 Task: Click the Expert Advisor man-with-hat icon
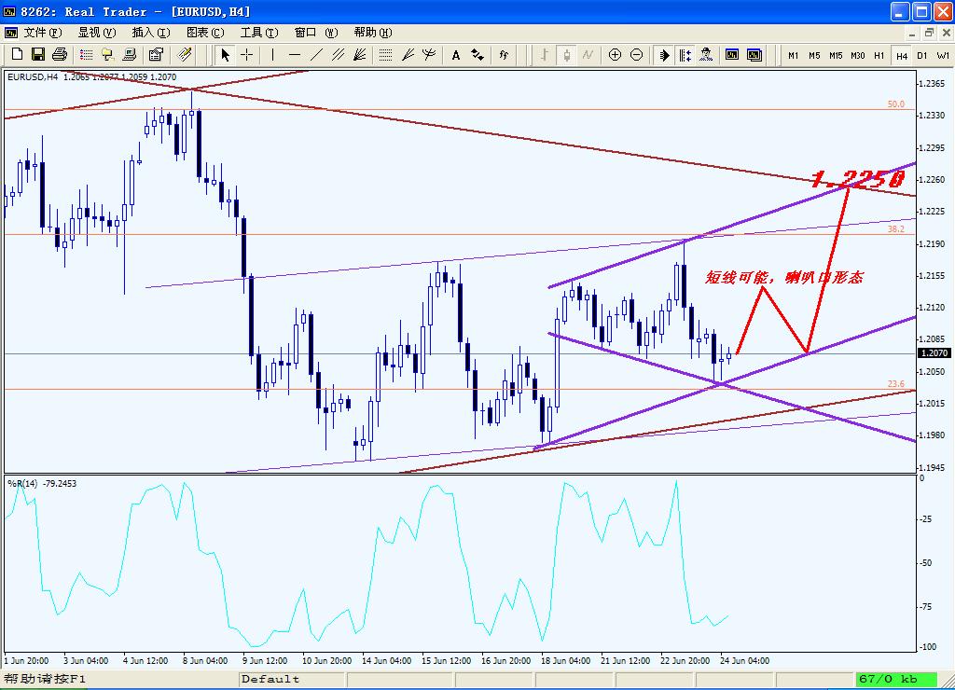point(707,55)
